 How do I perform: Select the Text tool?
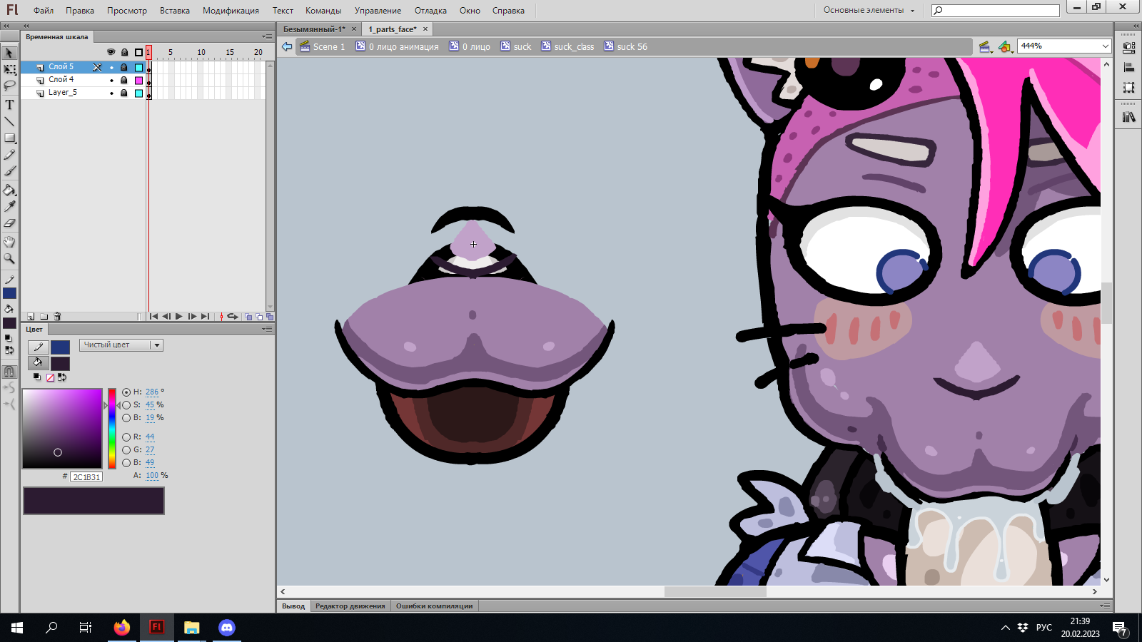tap(9, 104)
